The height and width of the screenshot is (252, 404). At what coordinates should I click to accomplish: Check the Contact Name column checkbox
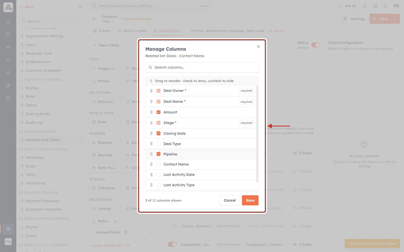pos(159,164)
